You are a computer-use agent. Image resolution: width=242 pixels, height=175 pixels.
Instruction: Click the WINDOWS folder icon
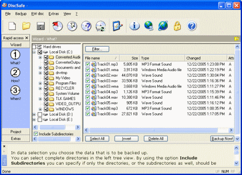pos(51,109)
